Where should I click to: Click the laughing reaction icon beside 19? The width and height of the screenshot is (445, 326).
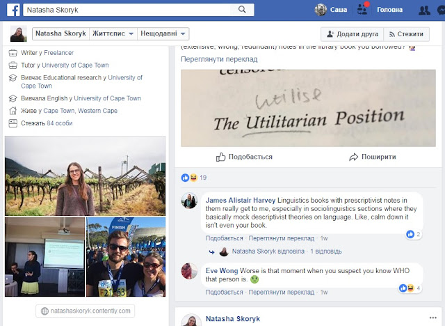pyautogui.click(x=193, y=178)
